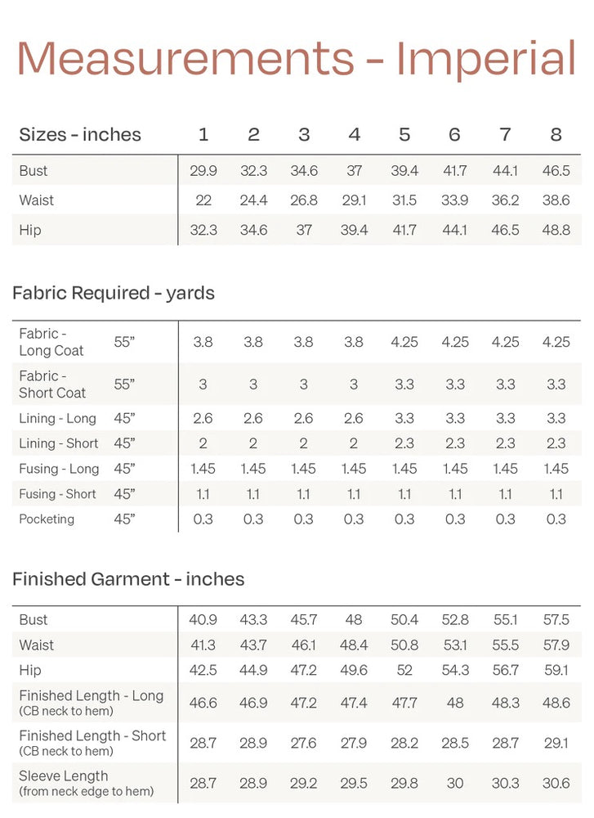
Task: Click size 5 column header
Action: point(404,135)
